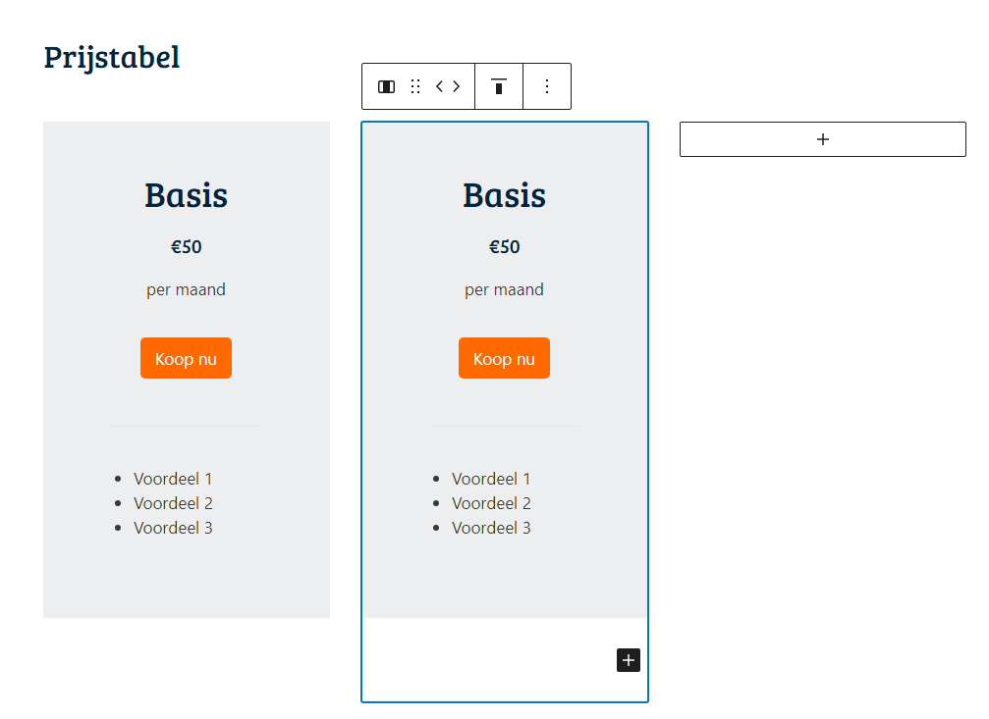
Task: Select the Prijstabel heading
Action: 112,57
